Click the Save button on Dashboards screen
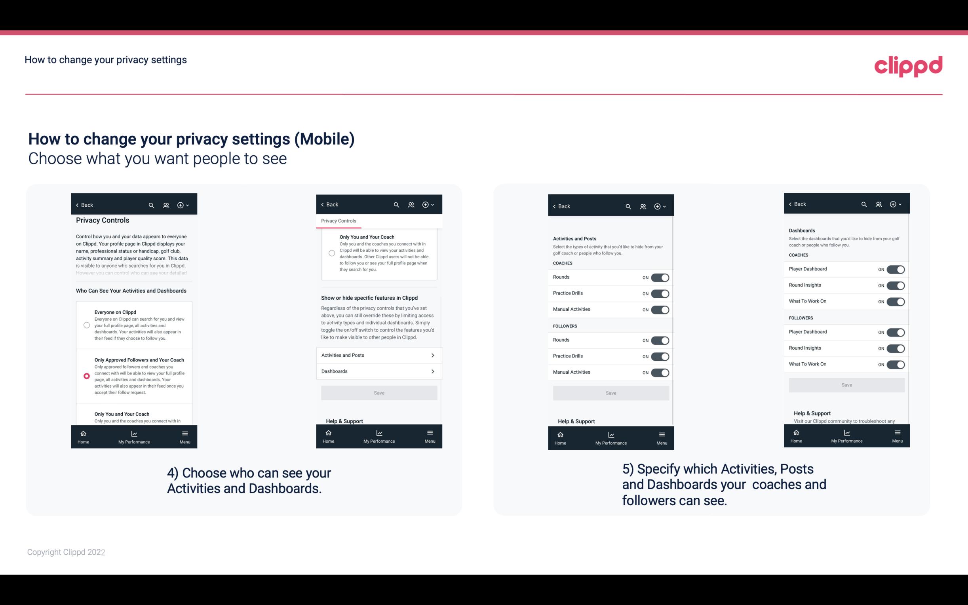Image resolution: width=968 pixels, height=605 pixels. coord(846,385)
